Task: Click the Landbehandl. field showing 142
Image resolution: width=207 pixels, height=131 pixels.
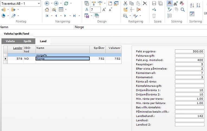Action: 190,116
